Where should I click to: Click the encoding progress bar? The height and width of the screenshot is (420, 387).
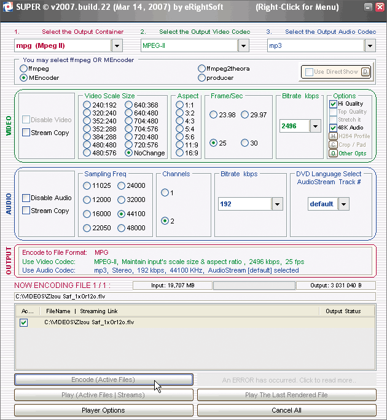(254, 286)
